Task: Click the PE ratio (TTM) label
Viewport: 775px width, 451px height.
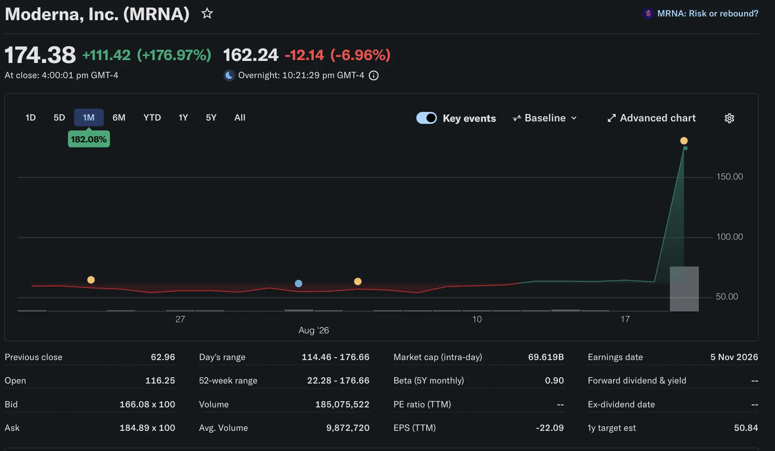Action: pyautogui.click(x=422, y=405)
